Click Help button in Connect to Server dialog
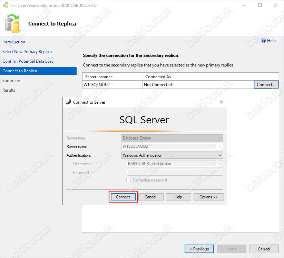The image size is (284, 258). click(x=178, y=197)
